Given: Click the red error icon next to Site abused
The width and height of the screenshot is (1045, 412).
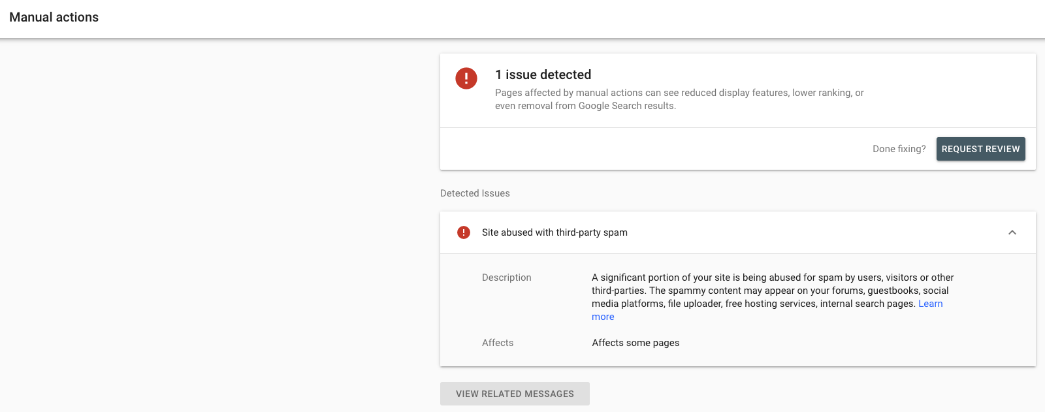Looking at the screenshot, I should click(464, 232).
